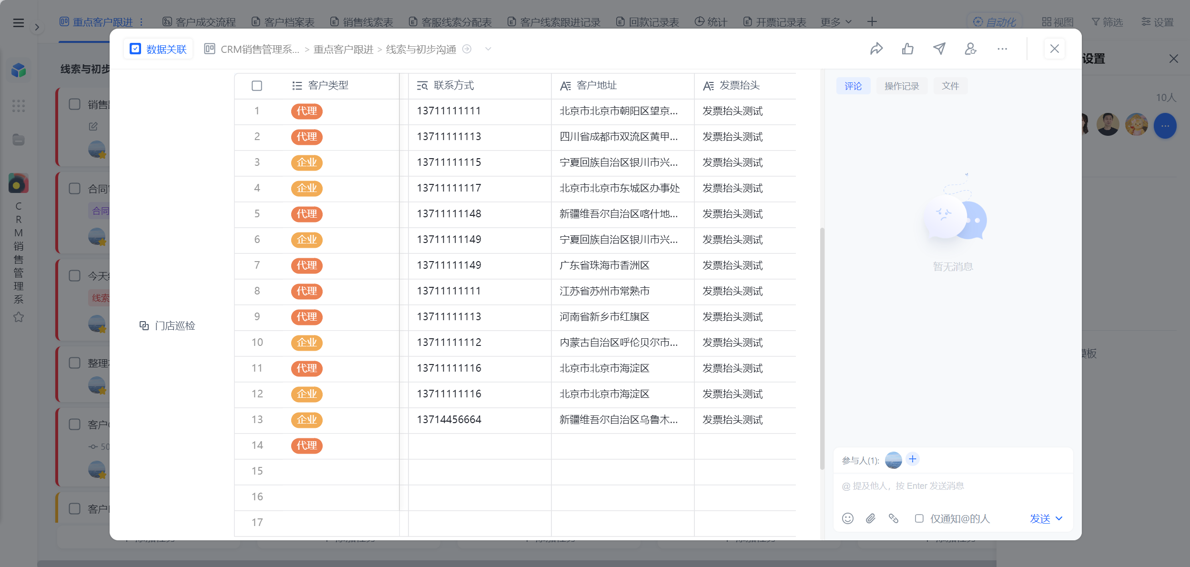Open the 统计 tab

(711, 22)
